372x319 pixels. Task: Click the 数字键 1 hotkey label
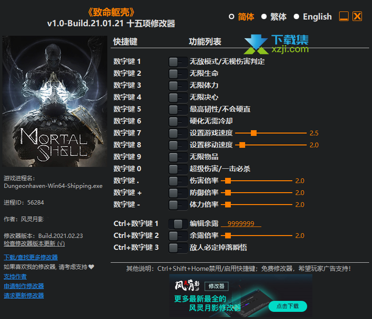pyautogui.click(x=127, y=62)
